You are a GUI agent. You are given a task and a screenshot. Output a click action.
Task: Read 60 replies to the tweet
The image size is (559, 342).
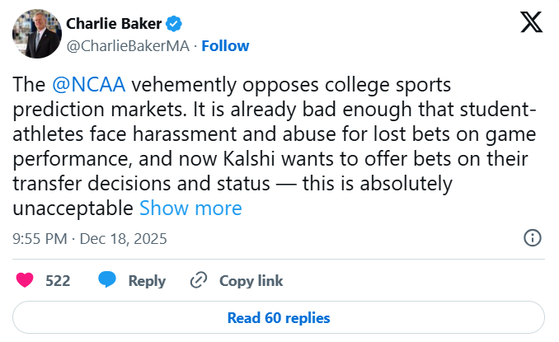pos(279,317)
